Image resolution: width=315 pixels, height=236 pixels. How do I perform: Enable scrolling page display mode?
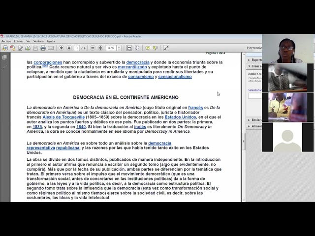pyautogui.click(x=129, y=48)
